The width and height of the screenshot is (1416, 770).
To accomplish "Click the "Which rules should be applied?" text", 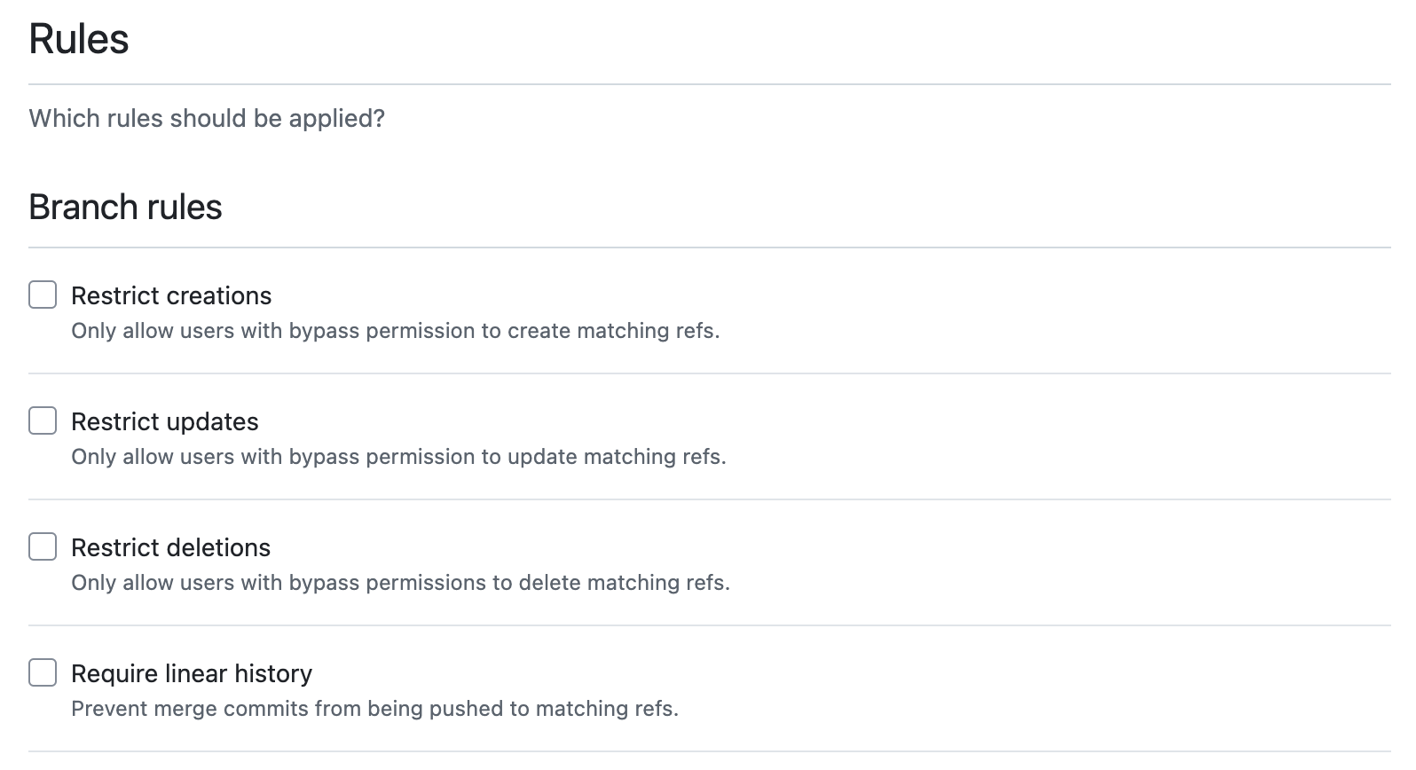I will [208, 118].
